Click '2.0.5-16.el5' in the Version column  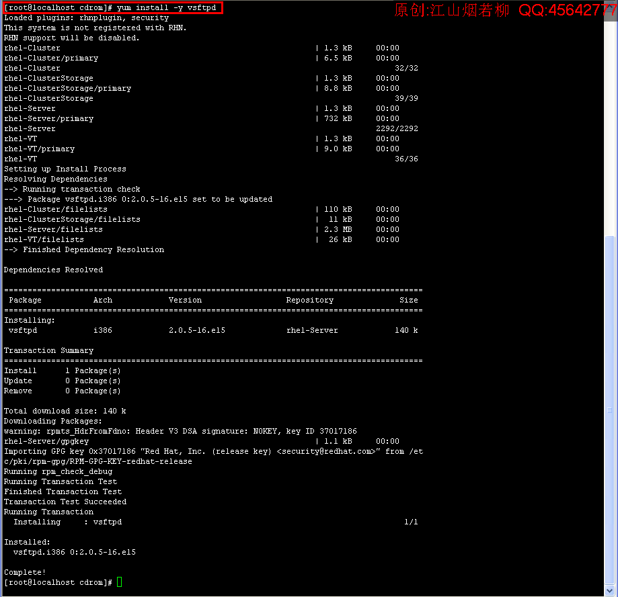point(197,330)
